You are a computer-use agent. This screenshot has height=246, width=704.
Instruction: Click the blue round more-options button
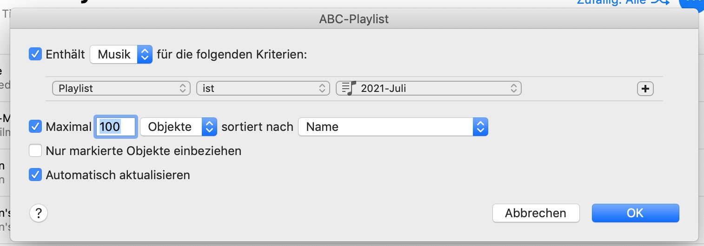(x=693, y=3)
